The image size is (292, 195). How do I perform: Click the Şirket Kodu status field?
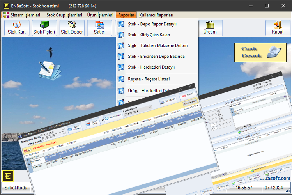click(15, 188)
